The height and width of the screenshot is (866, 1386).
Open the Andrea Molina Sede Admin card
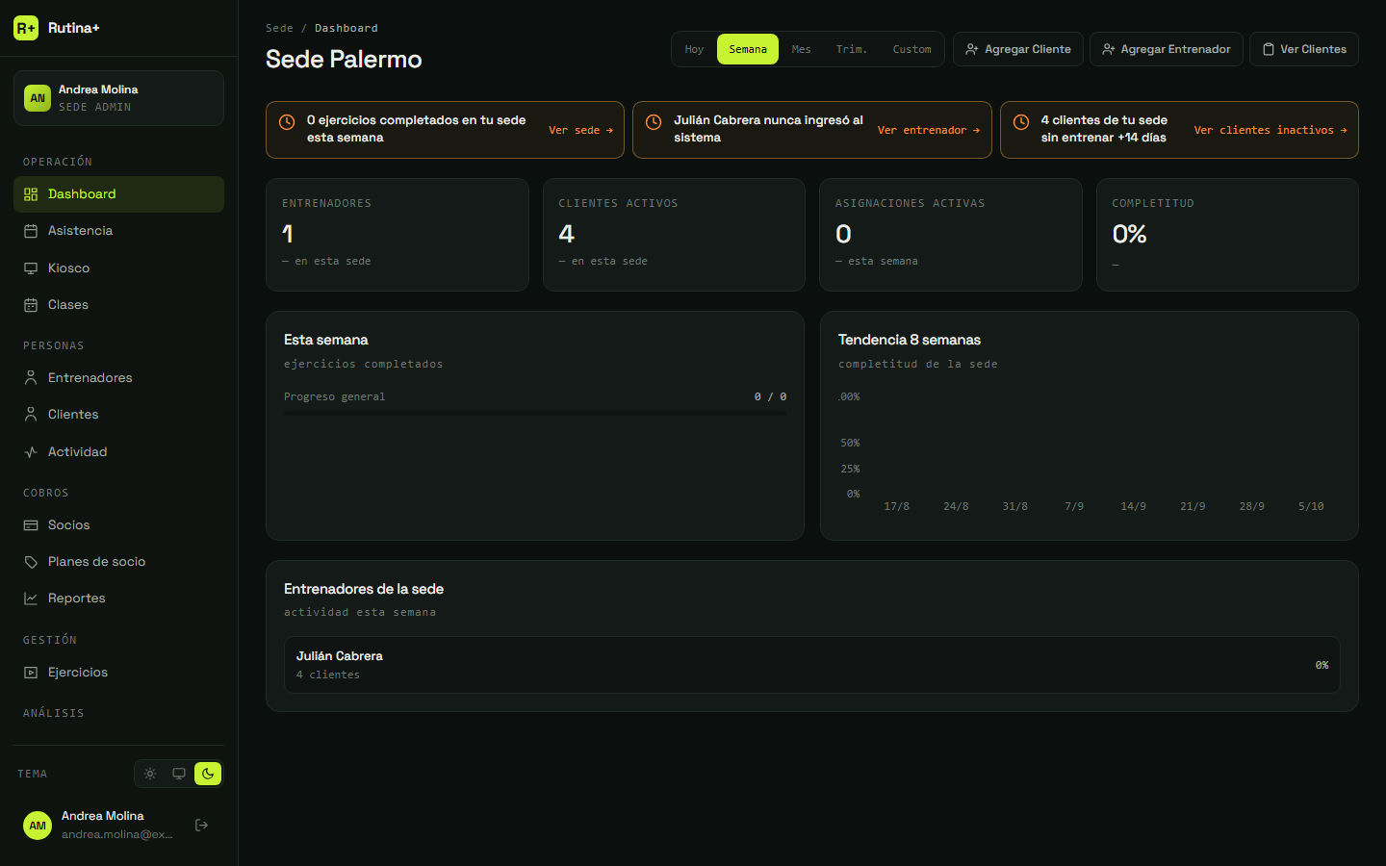(x=118, y=98)
